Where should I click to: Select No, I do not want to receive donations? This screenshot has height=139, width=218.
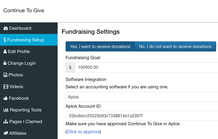(175, 46)
